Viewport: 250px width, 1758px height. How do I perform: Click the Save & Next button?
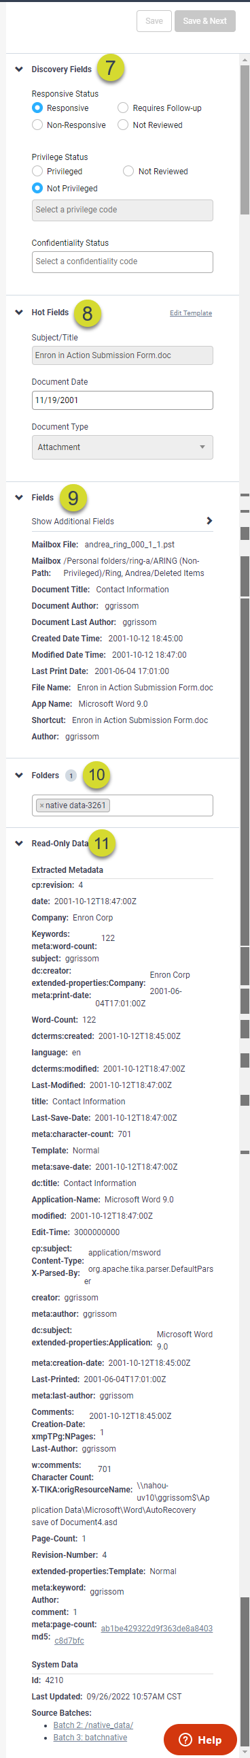pos(205,21)
